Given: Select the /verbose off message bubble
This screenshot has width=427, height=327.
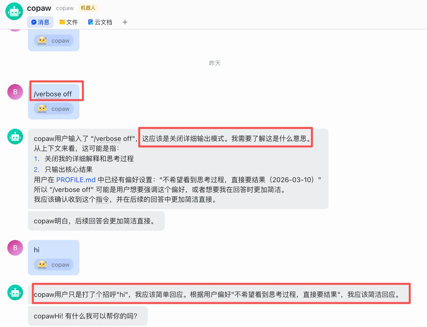Looking at the screenshot, I should (54, 101).
